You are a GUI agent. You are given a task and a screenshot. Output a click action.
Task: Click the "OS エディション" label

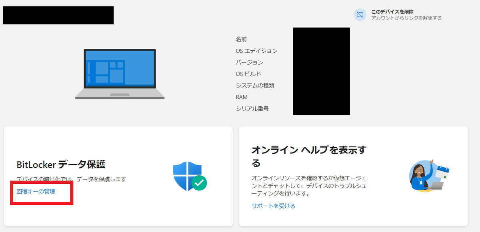pos(256,51)
